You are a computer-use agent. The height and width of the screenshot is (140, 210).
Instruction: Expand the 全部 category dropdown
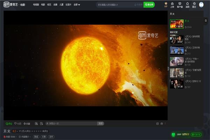77,5
